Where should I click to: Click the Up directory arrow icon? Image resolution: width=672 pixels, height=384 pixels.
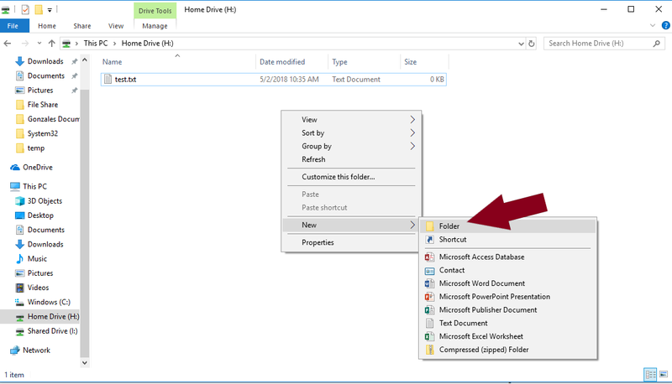(52, 43)
